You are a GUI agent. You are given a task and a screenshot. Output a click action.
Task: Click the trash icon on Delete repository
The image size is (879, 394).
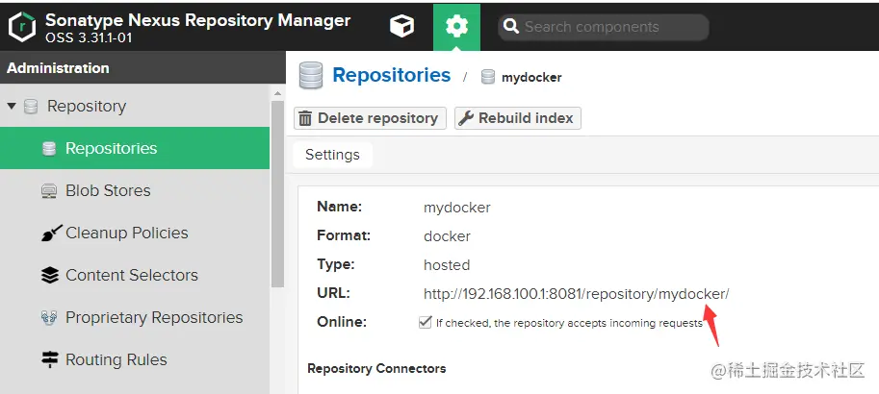click(305, 118)
